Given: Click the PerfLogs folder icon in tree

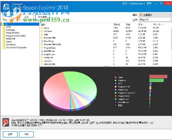Looking at the screenshot, I should click(4, 30).
